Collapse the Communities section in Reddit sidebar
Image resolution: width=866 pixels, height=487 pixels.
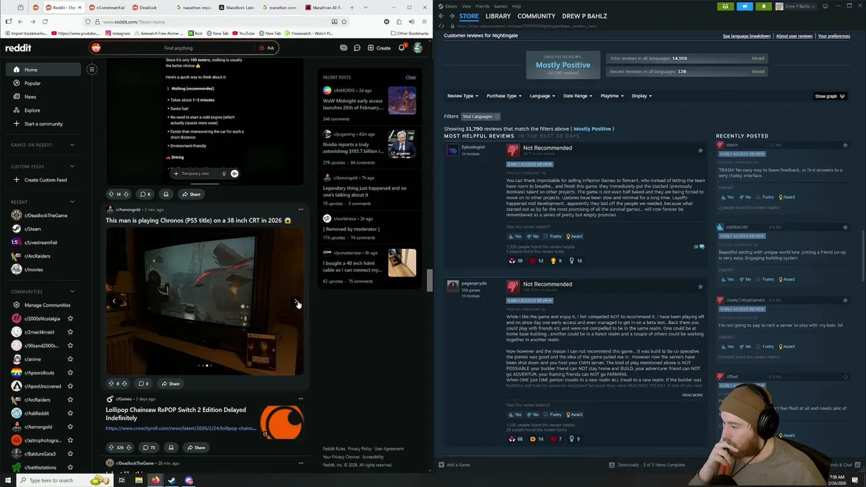click(72, 292)
